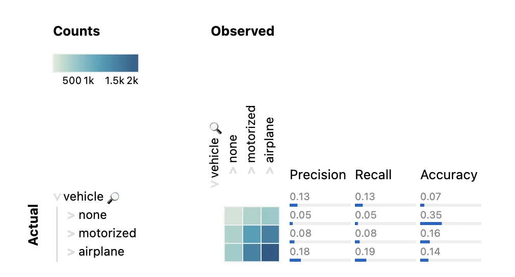This screenshot has width=515, height=277.
Task: Expand the Observed 'airplane' column caret
Action: (x=270, y=171)
